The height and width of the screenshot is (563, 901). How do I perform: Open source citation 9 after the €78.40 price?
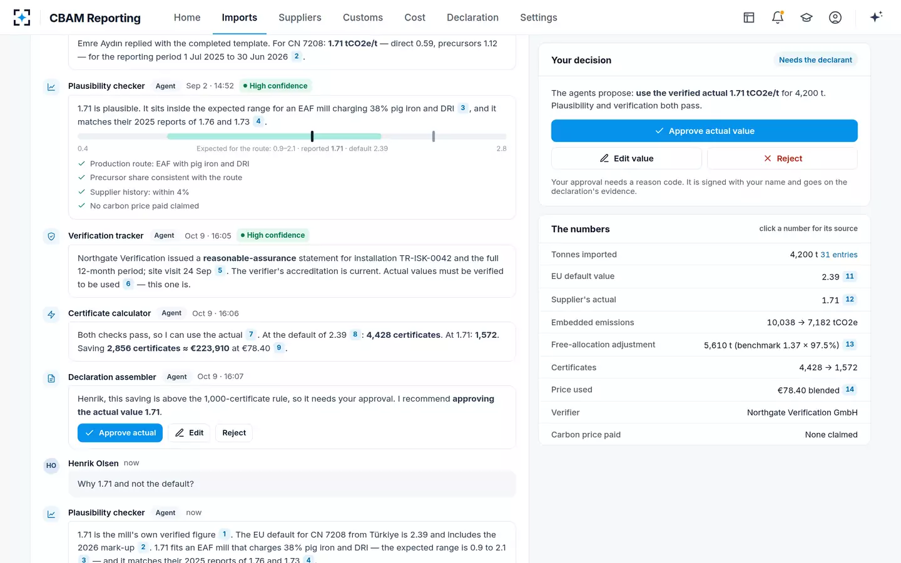tap(279, 348)
